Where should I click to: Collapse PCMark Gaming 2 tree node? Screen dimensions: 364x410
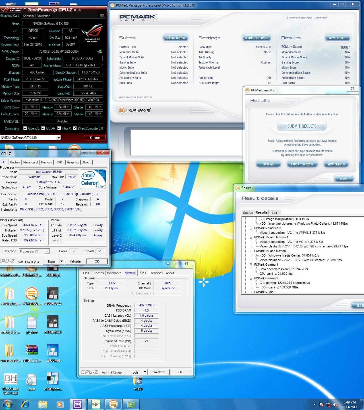tap(251, 278)
